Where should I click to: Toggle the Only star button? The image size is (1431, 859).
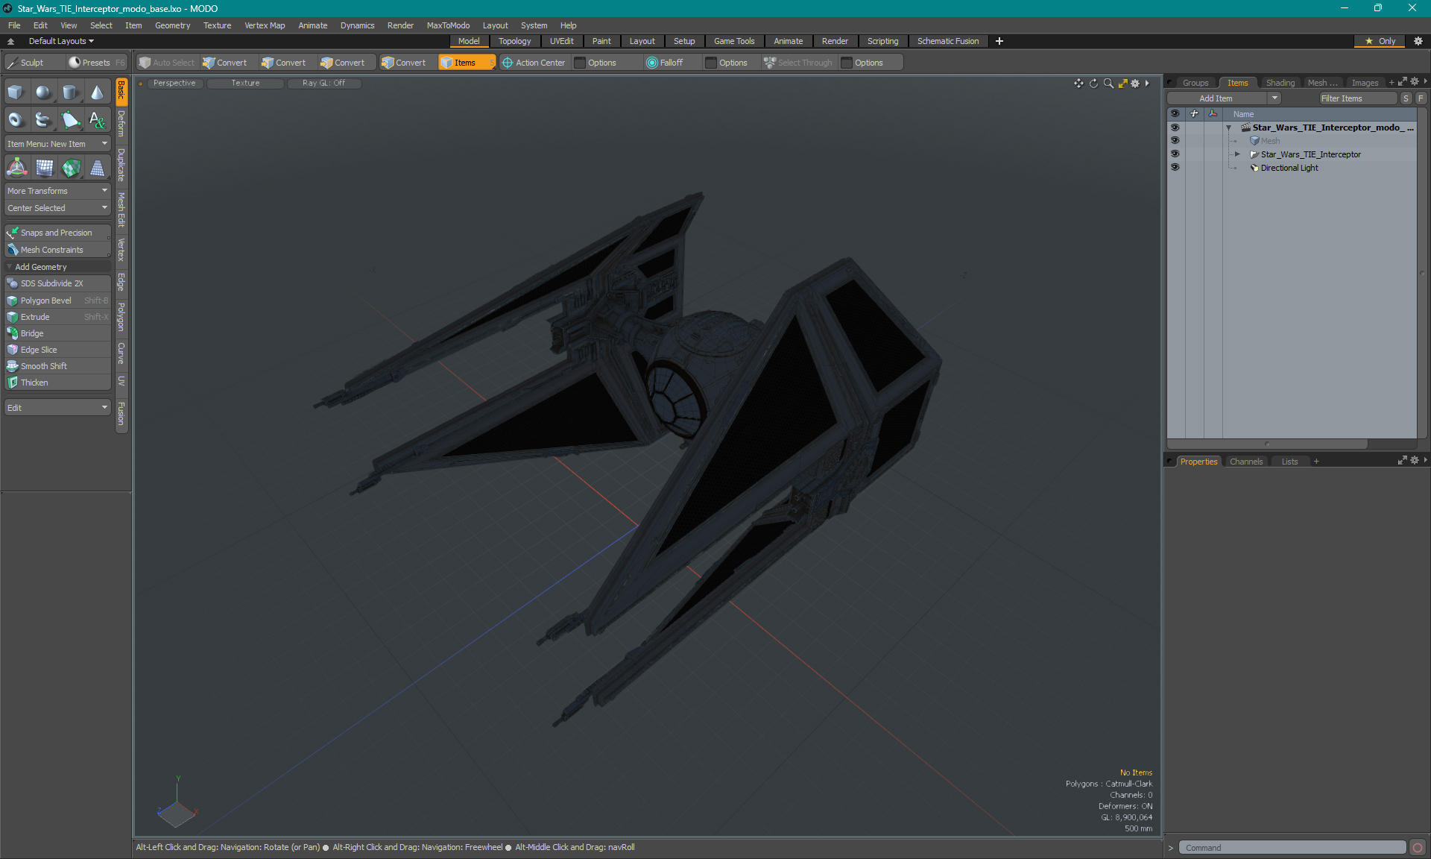click(1380, 41)
